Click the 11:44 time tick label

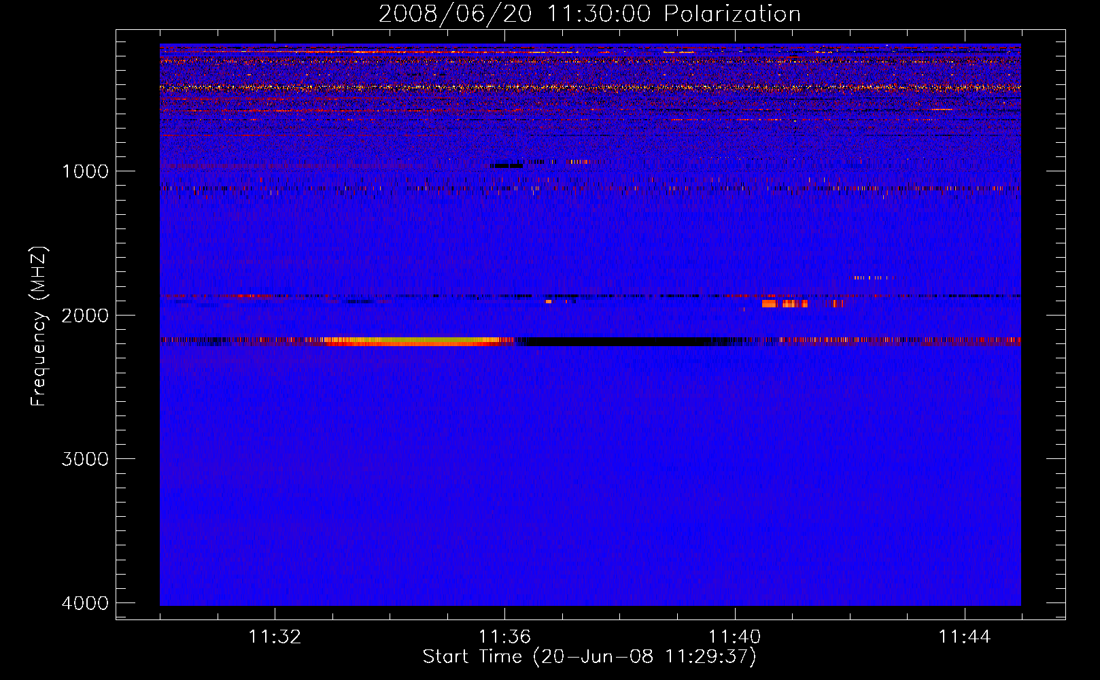coord(965,637)
